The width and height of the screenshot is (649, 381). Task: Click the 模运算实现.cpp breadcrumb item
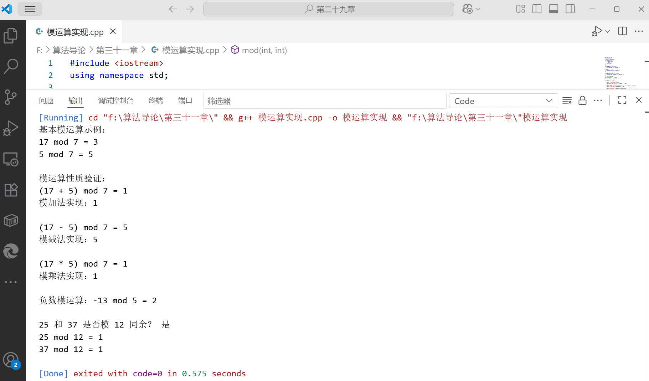pyautogui.click(x=190, y=50)
